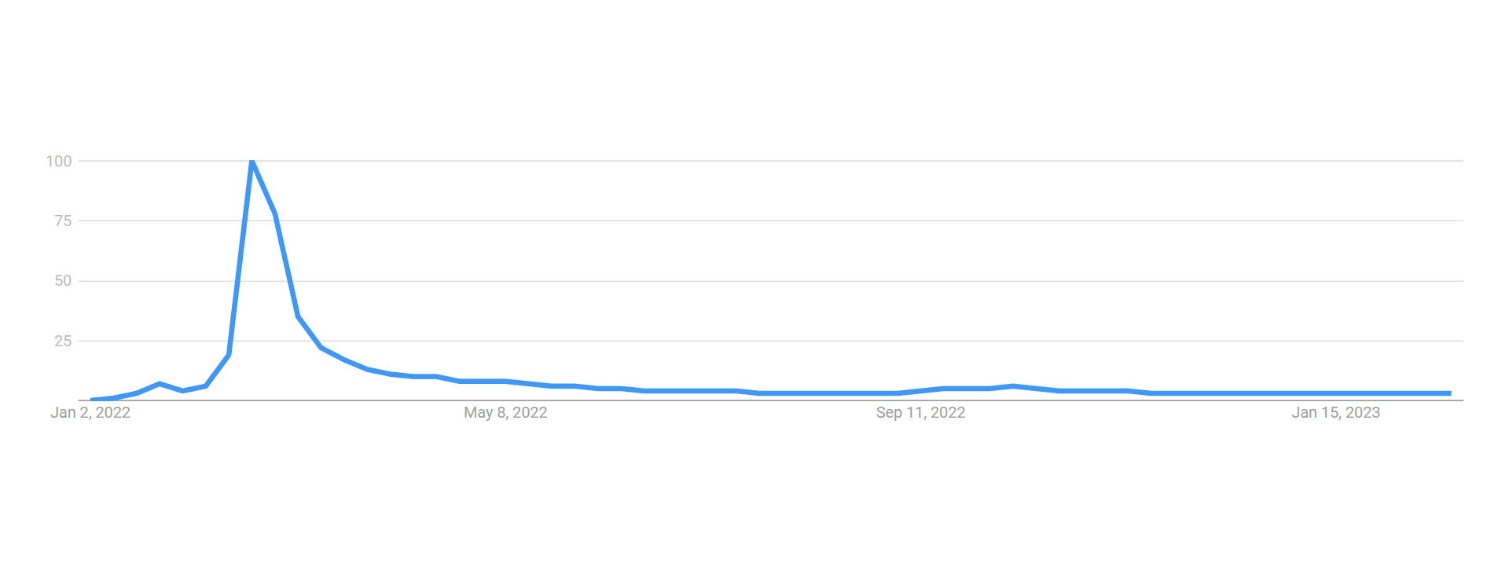Select the May 8, 2022 date label

pos(505,413)
